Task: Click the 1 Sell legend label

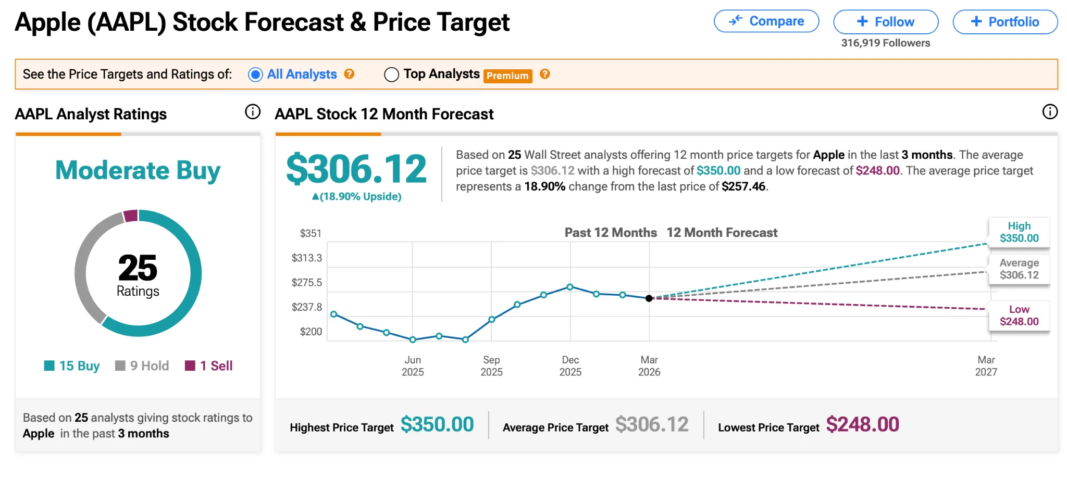Action: (x=215, y=365)
